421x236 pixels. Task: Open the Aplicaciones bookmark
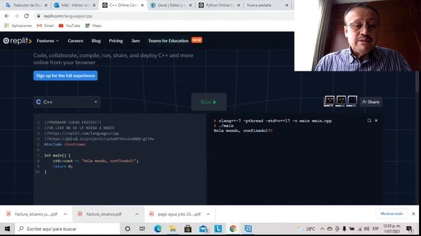[18, 26]
